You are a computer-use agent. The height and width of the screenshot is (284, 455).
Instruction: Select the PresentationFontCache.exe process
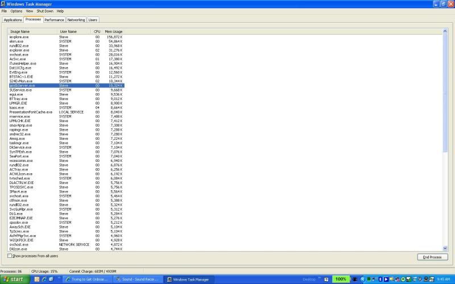point(67,112)
